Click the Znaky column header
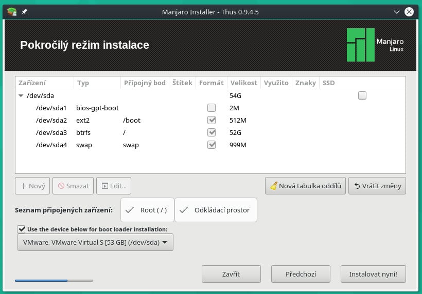 (306, 83)
